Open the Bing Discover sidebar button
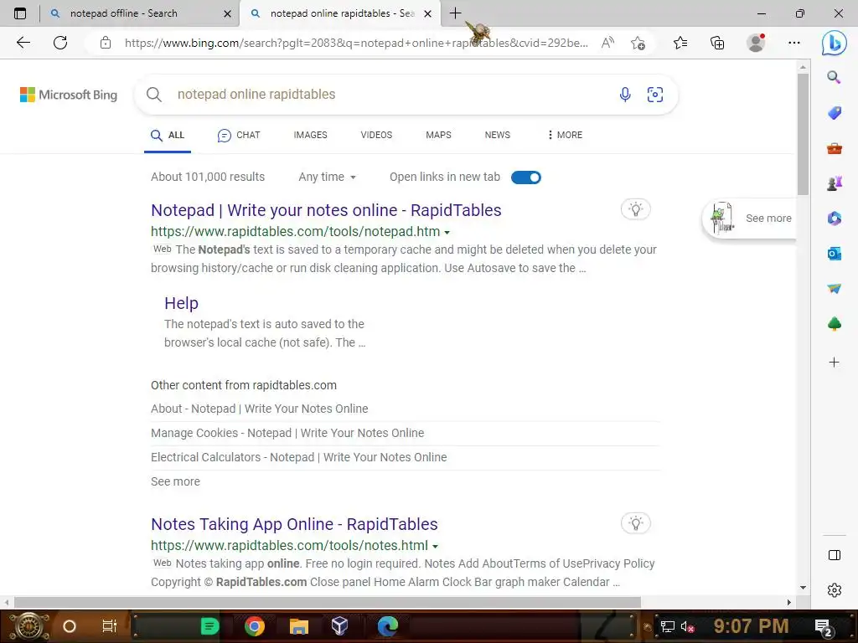This screenshot has height=643, width=858. point(834,43)
